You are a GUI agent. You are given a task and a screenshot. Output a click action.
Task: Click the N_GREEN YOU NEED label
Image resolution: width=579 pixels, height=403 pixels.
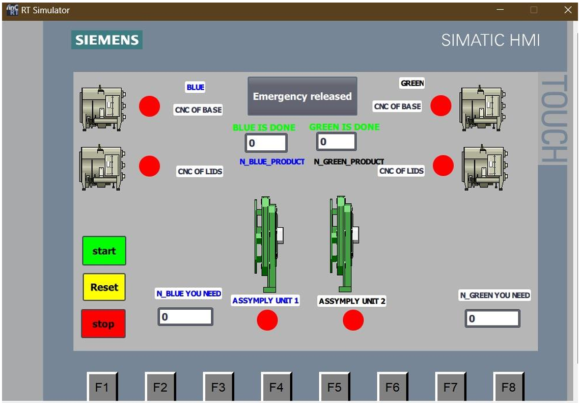(495, 295)
